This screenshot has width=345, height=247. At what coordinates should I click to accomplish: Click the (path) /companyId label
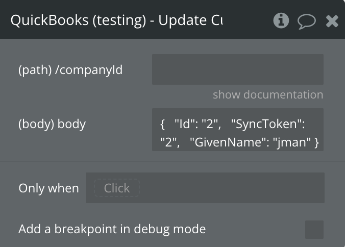(70, 70)
